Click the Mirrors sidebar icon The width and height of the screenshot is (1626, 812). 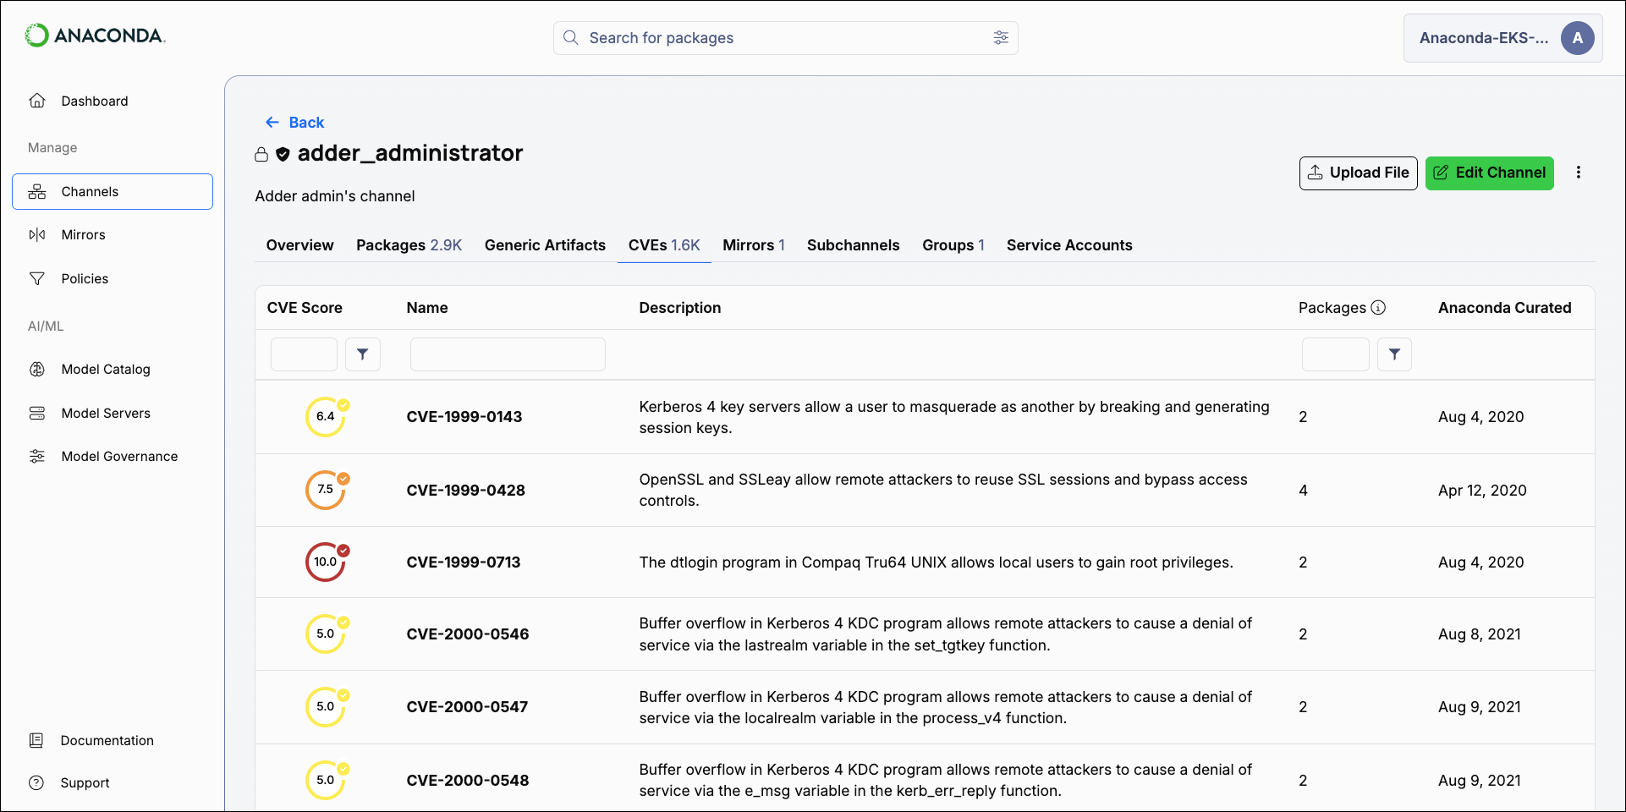click(x=37, y=234)
